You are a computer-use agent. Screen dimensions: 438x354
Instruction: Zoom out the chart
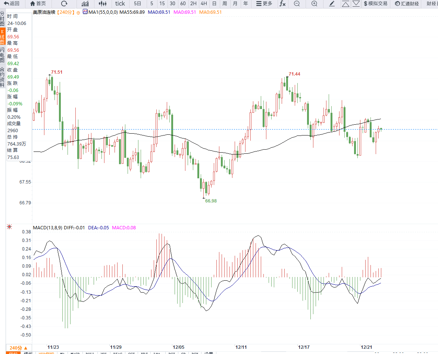point(297,4)
